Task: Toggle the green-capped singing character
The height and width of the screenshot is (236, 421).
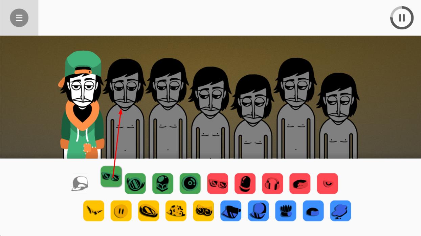Action: (x=82, y=105)
